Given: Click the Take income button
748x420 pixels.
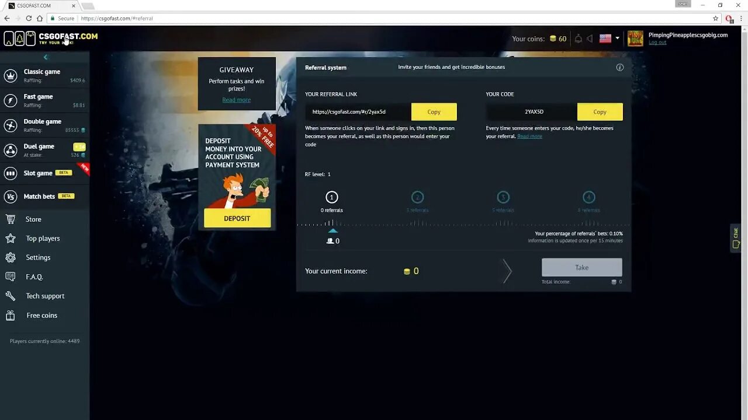Looking at the screenshot, I should click(582, 268).
